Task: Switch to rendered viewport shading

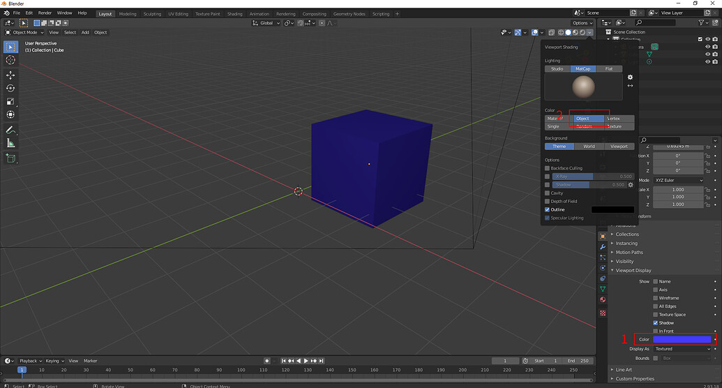Action: coord(582,32)
